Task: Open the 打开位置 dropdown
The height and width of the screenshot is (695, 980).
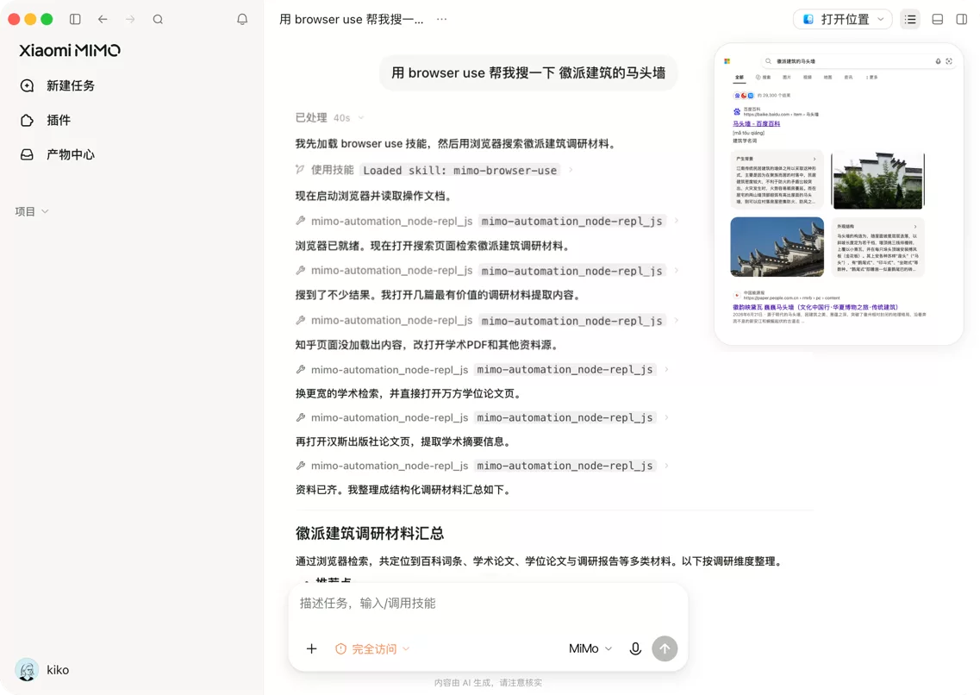Action: point(842,19)
